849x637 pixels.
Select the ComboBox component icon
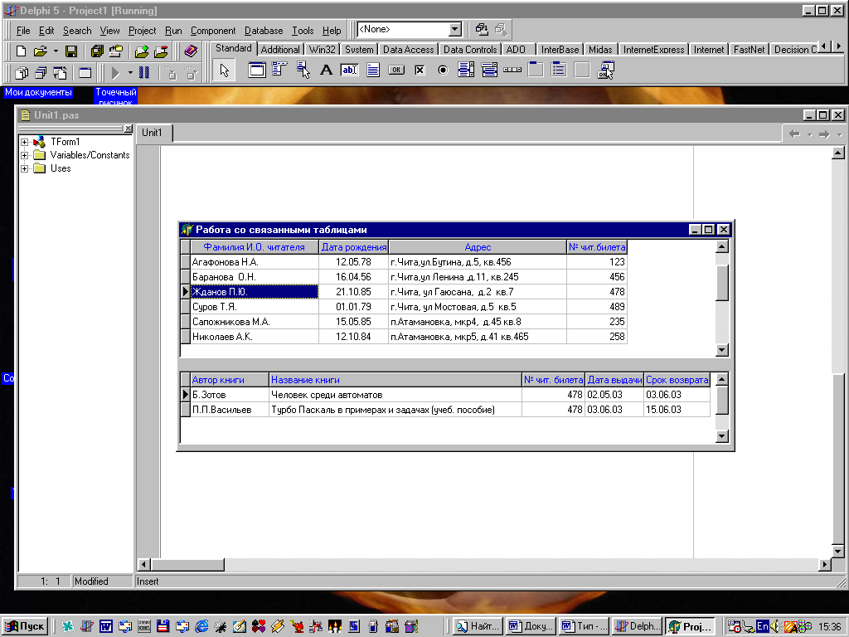pos(489,70)
